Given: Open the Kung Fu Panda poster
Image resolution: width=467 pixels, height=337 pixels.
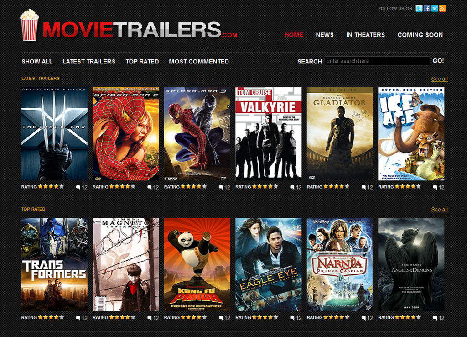Looking at the screenshot, I should [x=197, y=265].
